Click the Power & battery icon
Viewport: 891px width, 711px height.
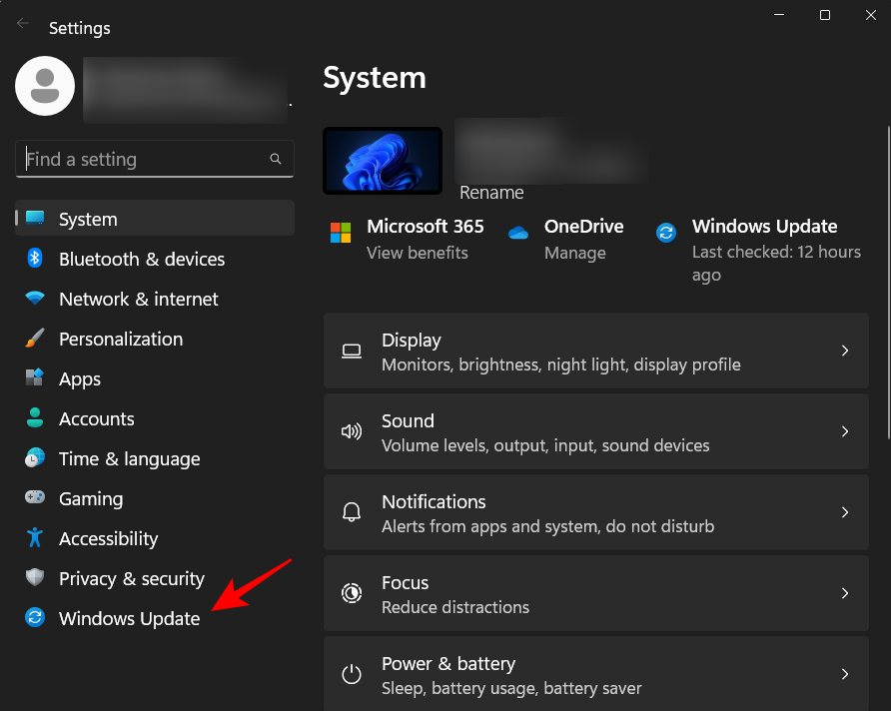coord(352,674)
